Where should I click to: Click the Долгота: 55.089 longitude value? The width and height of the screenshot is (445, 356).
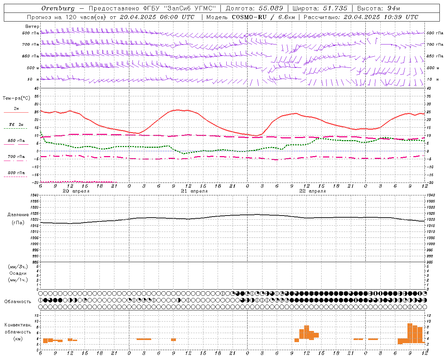click(254, 8)
